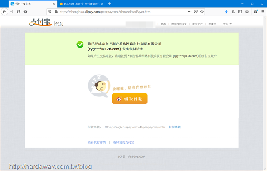Click the tracking protection shield icon
Viewport: 267px width, 171px height.
pos(50,12)
